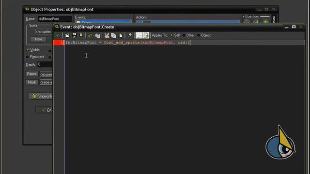The width and height of the screenshot is (310, 174).
Task: Click the Show Information button
Action: click(x=41, y=96)
